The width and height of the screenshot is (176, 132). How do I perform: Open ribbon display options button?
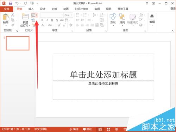(x=153, y=4)
